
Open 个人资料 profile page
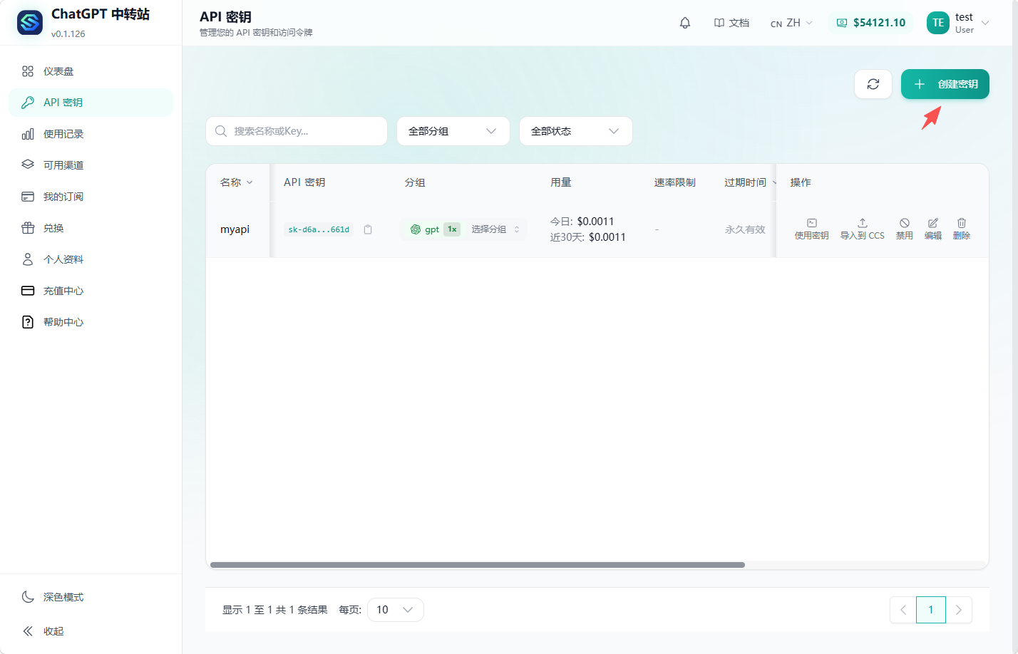click(x=91, y=259)
